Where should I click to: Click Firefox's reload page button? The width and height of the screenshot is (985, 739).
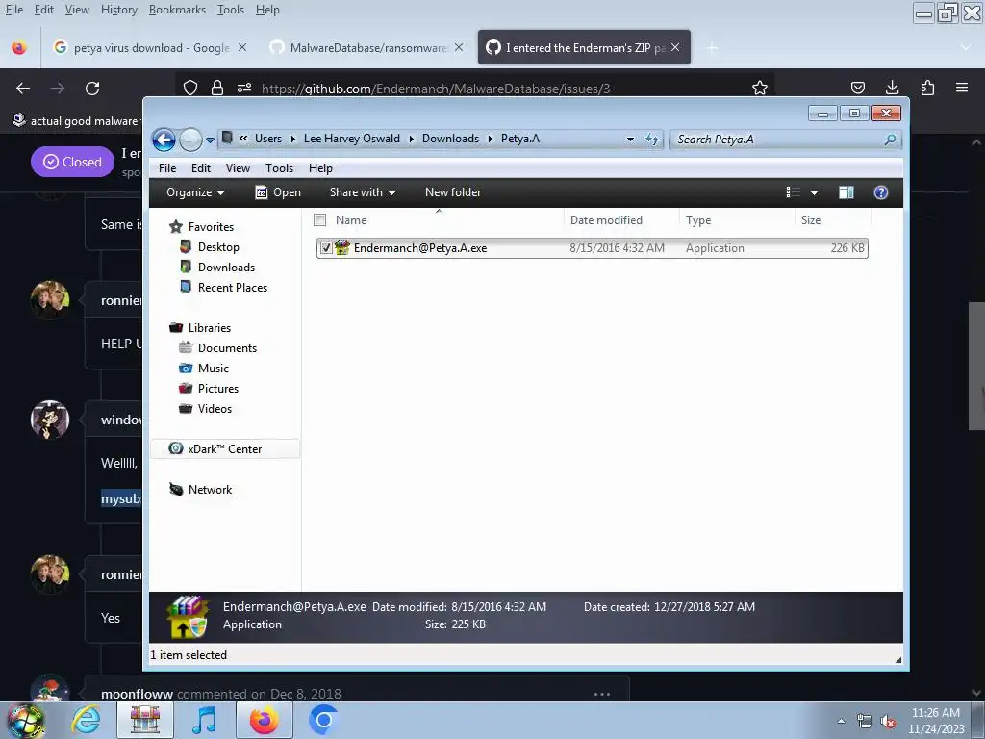point(92,88)
